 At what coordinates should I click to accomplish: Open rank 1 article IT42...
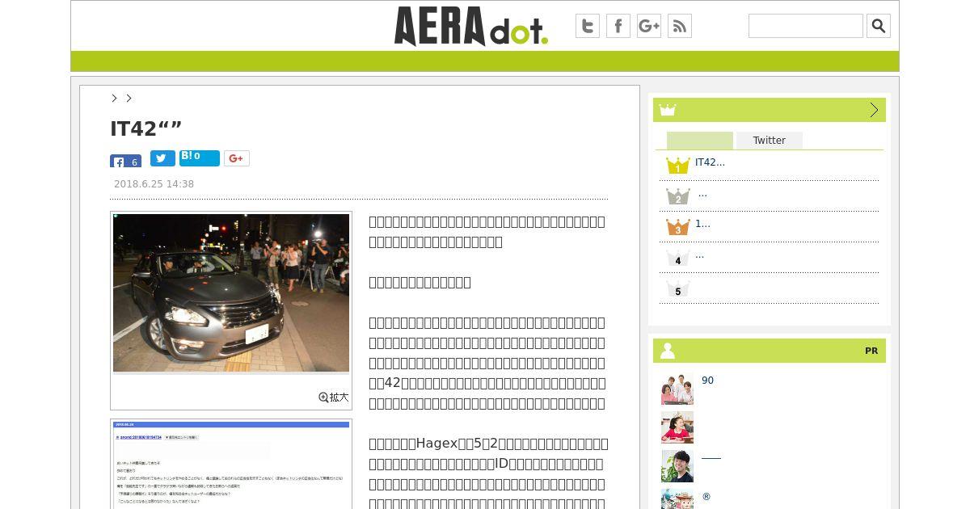[x=710, y=162]
